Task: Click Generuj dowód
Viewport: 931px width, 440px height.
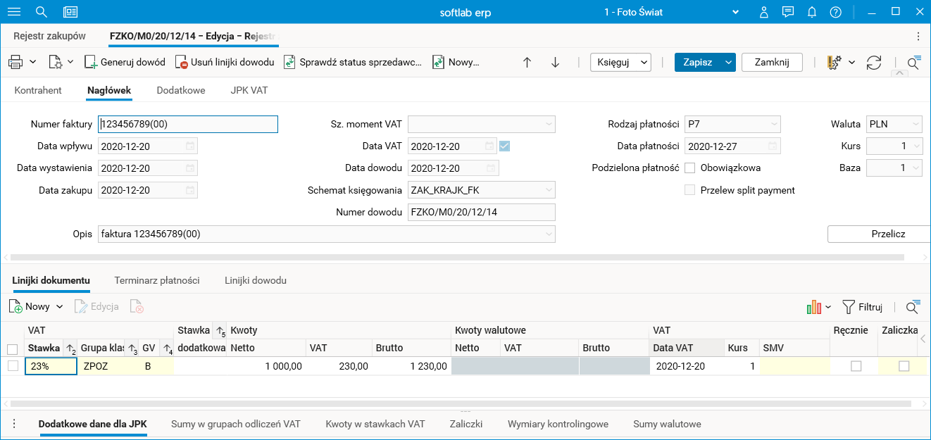Action: click(125, 62)
